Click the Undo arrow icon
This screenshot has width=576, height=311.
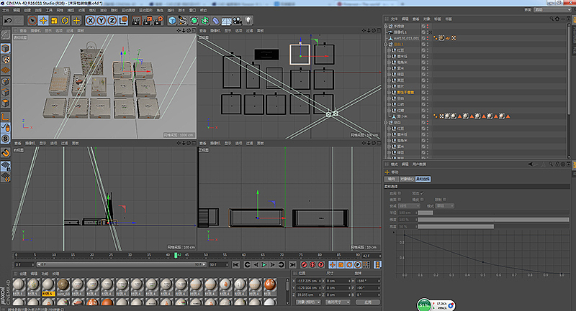pyautogui.click(x=9, y=21)
